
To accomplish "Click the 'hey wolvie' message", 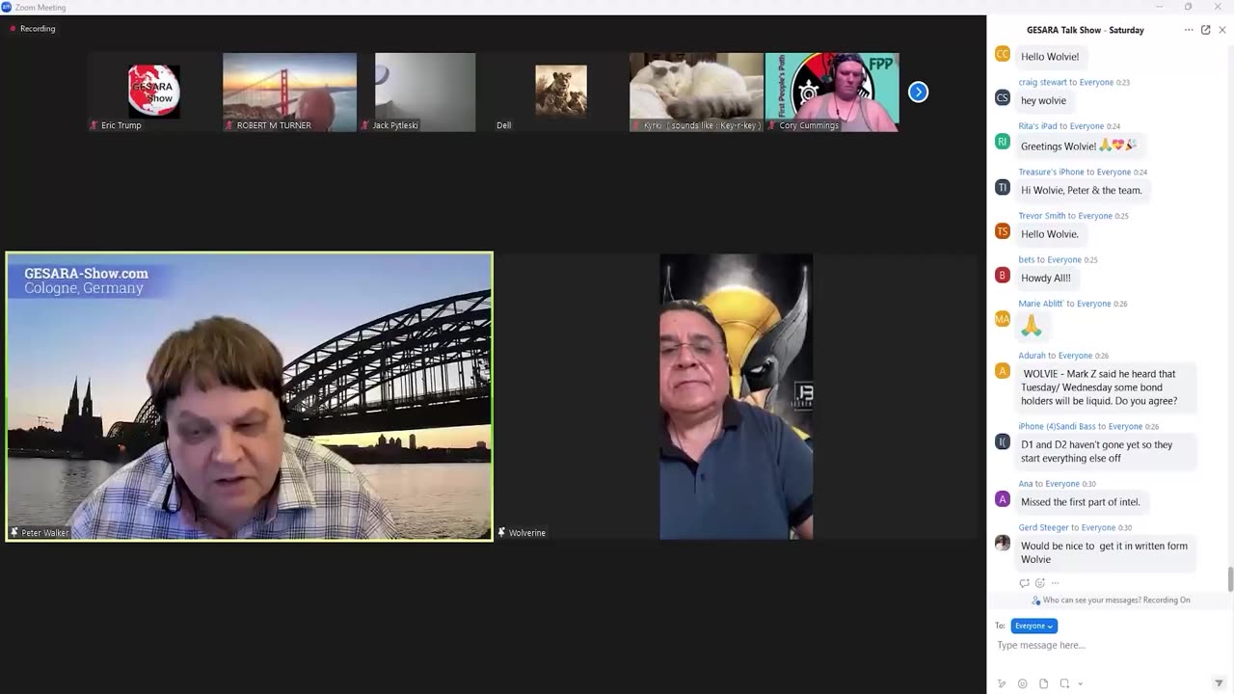I will (x=1044, y=100).
